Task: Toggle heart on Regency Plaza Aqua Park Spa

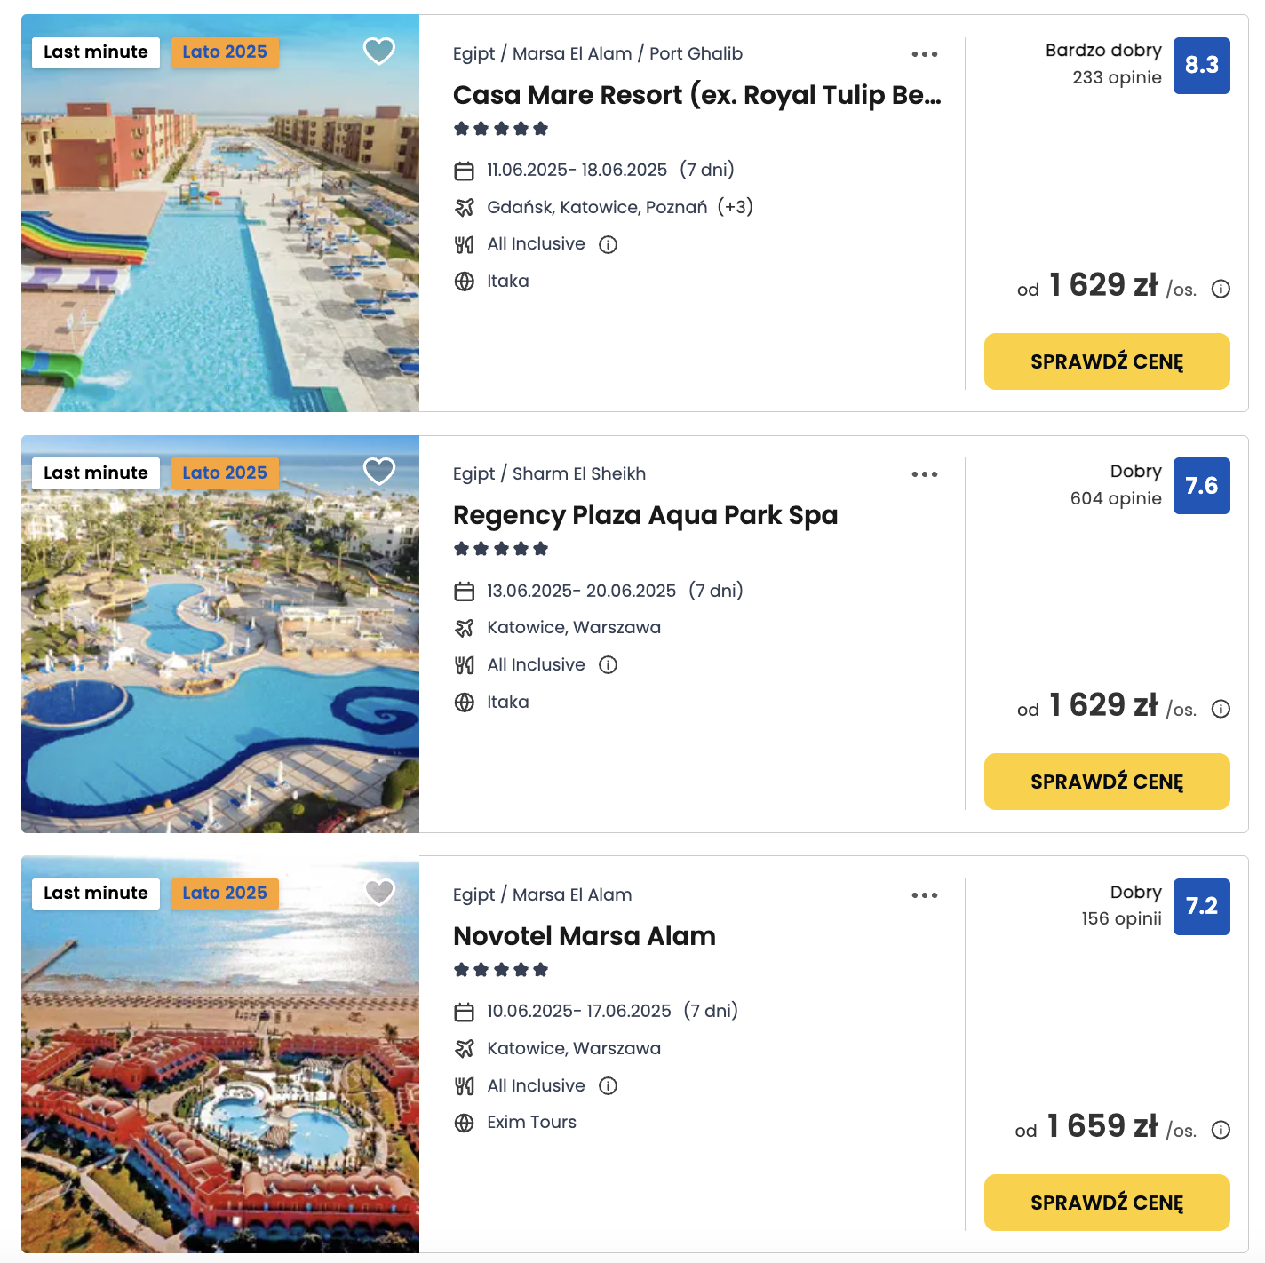Action: click(x=379, y=472)
